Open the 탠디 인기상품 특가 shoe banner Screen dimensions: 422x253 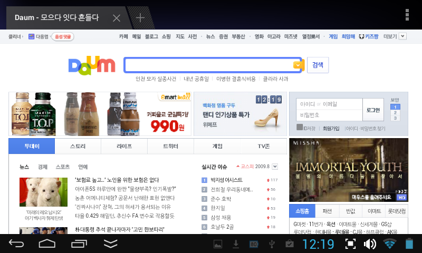241,114
